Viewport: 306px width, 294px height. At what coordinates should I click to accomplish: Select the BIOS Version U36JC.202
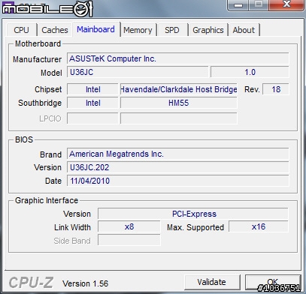(178, 167)
